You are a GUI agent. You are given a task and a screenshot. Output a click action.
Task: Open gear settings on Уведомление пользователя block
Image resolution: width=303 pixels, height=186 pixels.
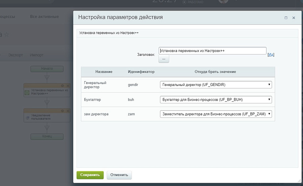coord(62,111)
